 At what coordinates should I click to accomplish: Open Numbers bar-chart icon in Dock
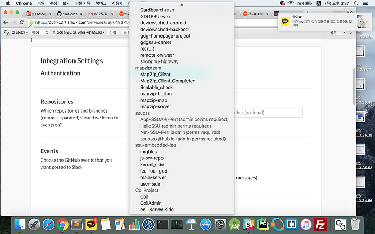click(134, 225)
